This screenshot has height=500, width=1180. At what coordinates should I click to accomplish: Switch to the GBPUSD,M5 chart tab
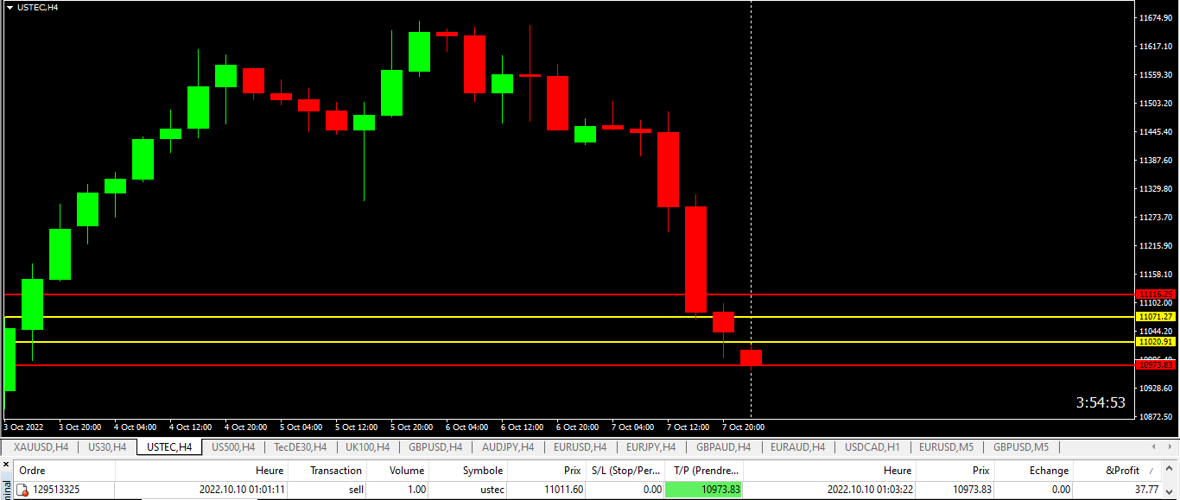point(1020,447)
